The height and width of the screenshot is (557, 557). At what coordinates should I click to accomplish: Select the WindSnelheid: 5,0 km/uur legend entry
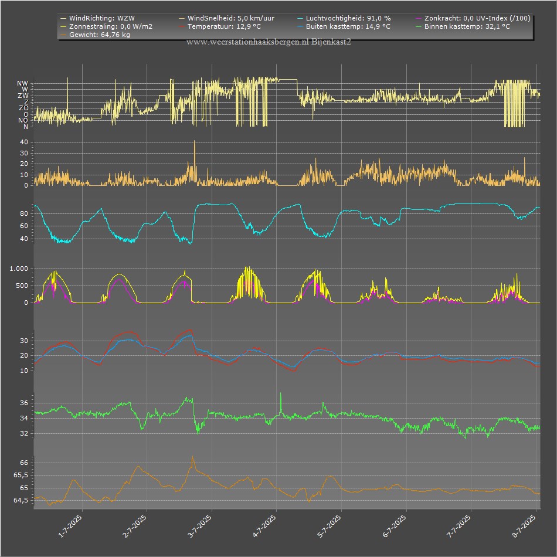(227, 18)
